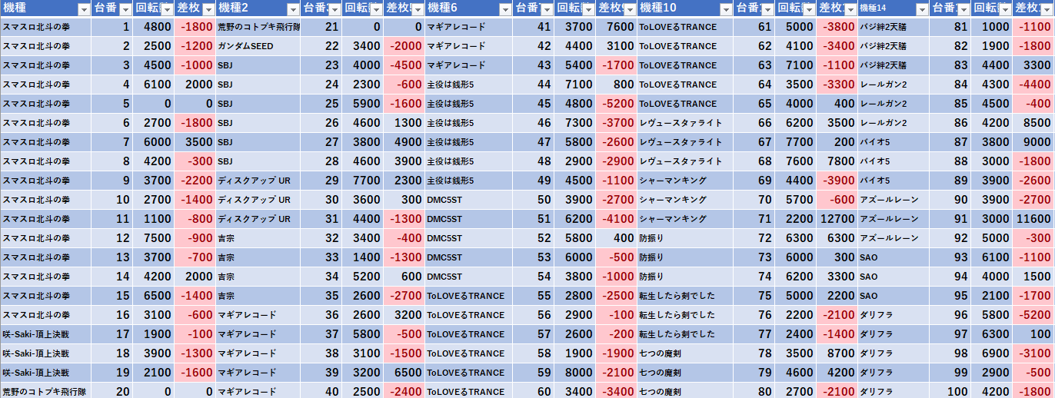The image size is (1055, 398).
Task: Click the 11600 差枚 cell of machine 91
Action: tap(1033, 219)
